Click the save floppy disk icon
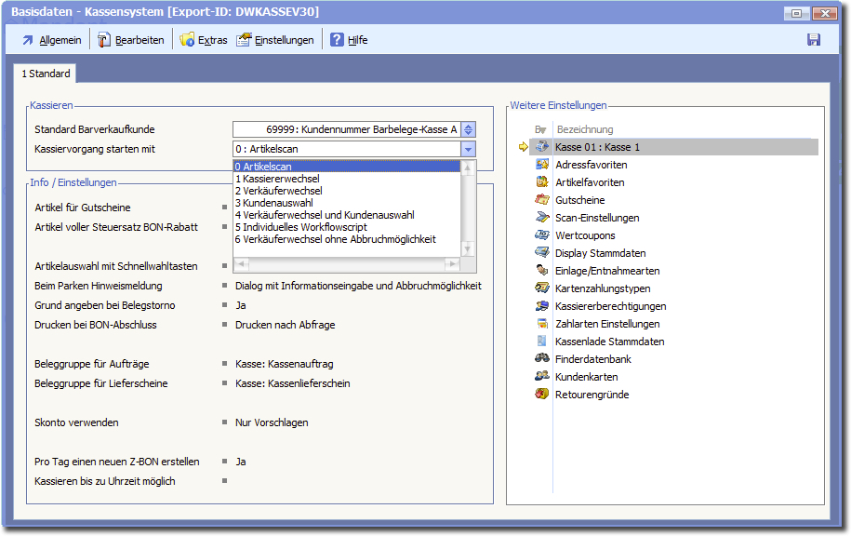The width and height of the screenshot is (851, 536). [x=813, y=40]
